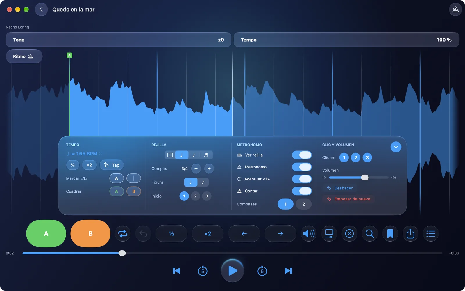The image size is (465, 291).
Task: Decrease Compás with minus button
Action: coord(196,168)
